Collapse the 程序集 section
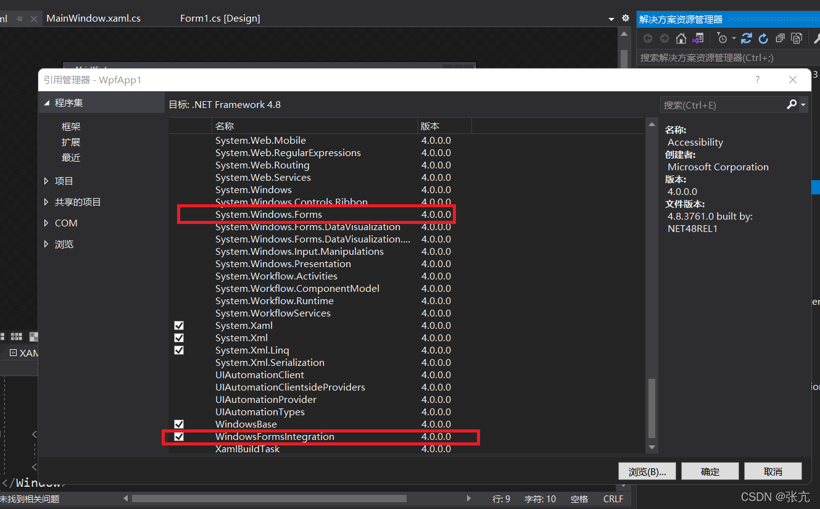 [x=47, y=103]
